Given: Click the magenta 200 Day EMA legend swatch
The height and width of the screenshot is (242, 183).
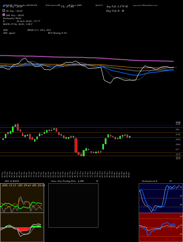Looking at the screenshot, I should [4, 15].
